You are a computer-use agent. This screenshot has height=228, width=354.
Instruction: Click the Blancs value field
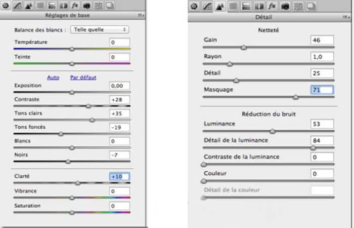(119, 141)
